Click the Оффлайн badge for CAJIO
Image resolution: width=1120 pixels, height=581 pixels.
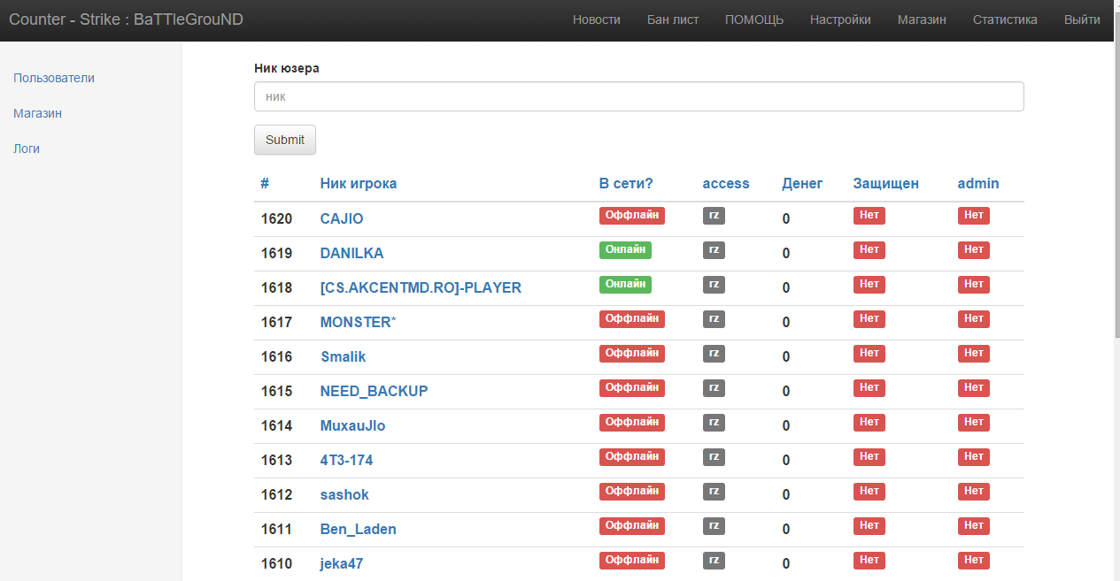(632, 215)
